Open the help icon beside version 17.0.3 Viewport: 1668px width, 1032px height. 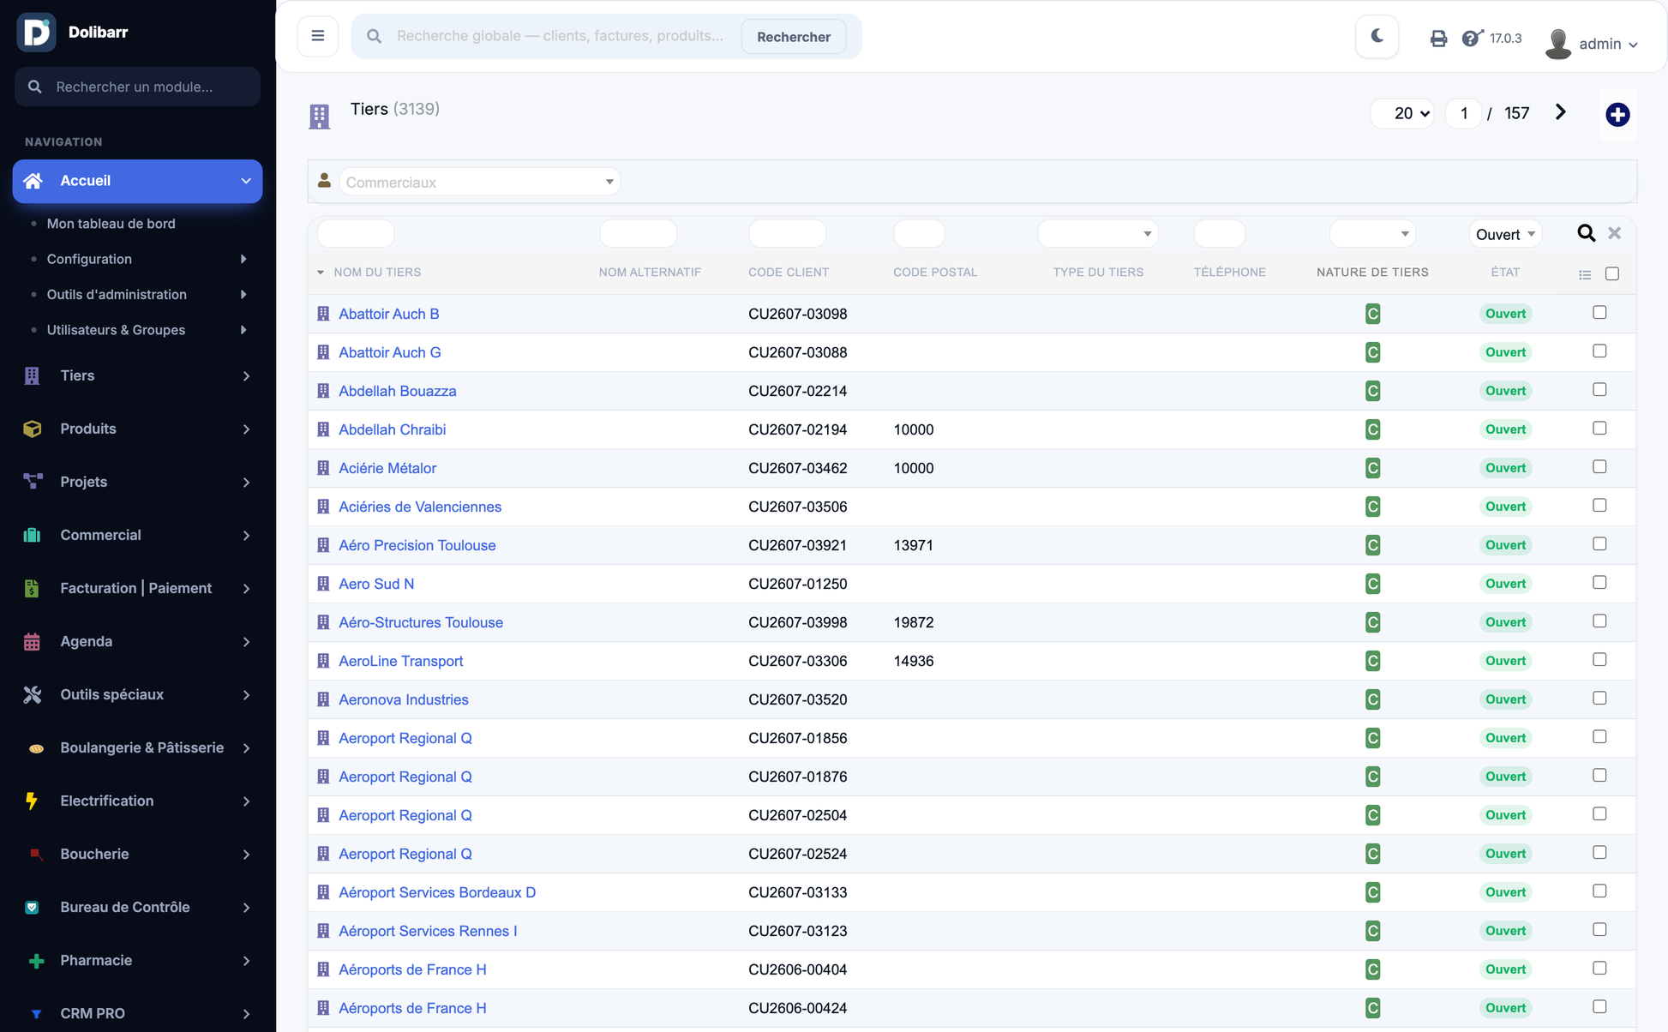(1472, 39)
